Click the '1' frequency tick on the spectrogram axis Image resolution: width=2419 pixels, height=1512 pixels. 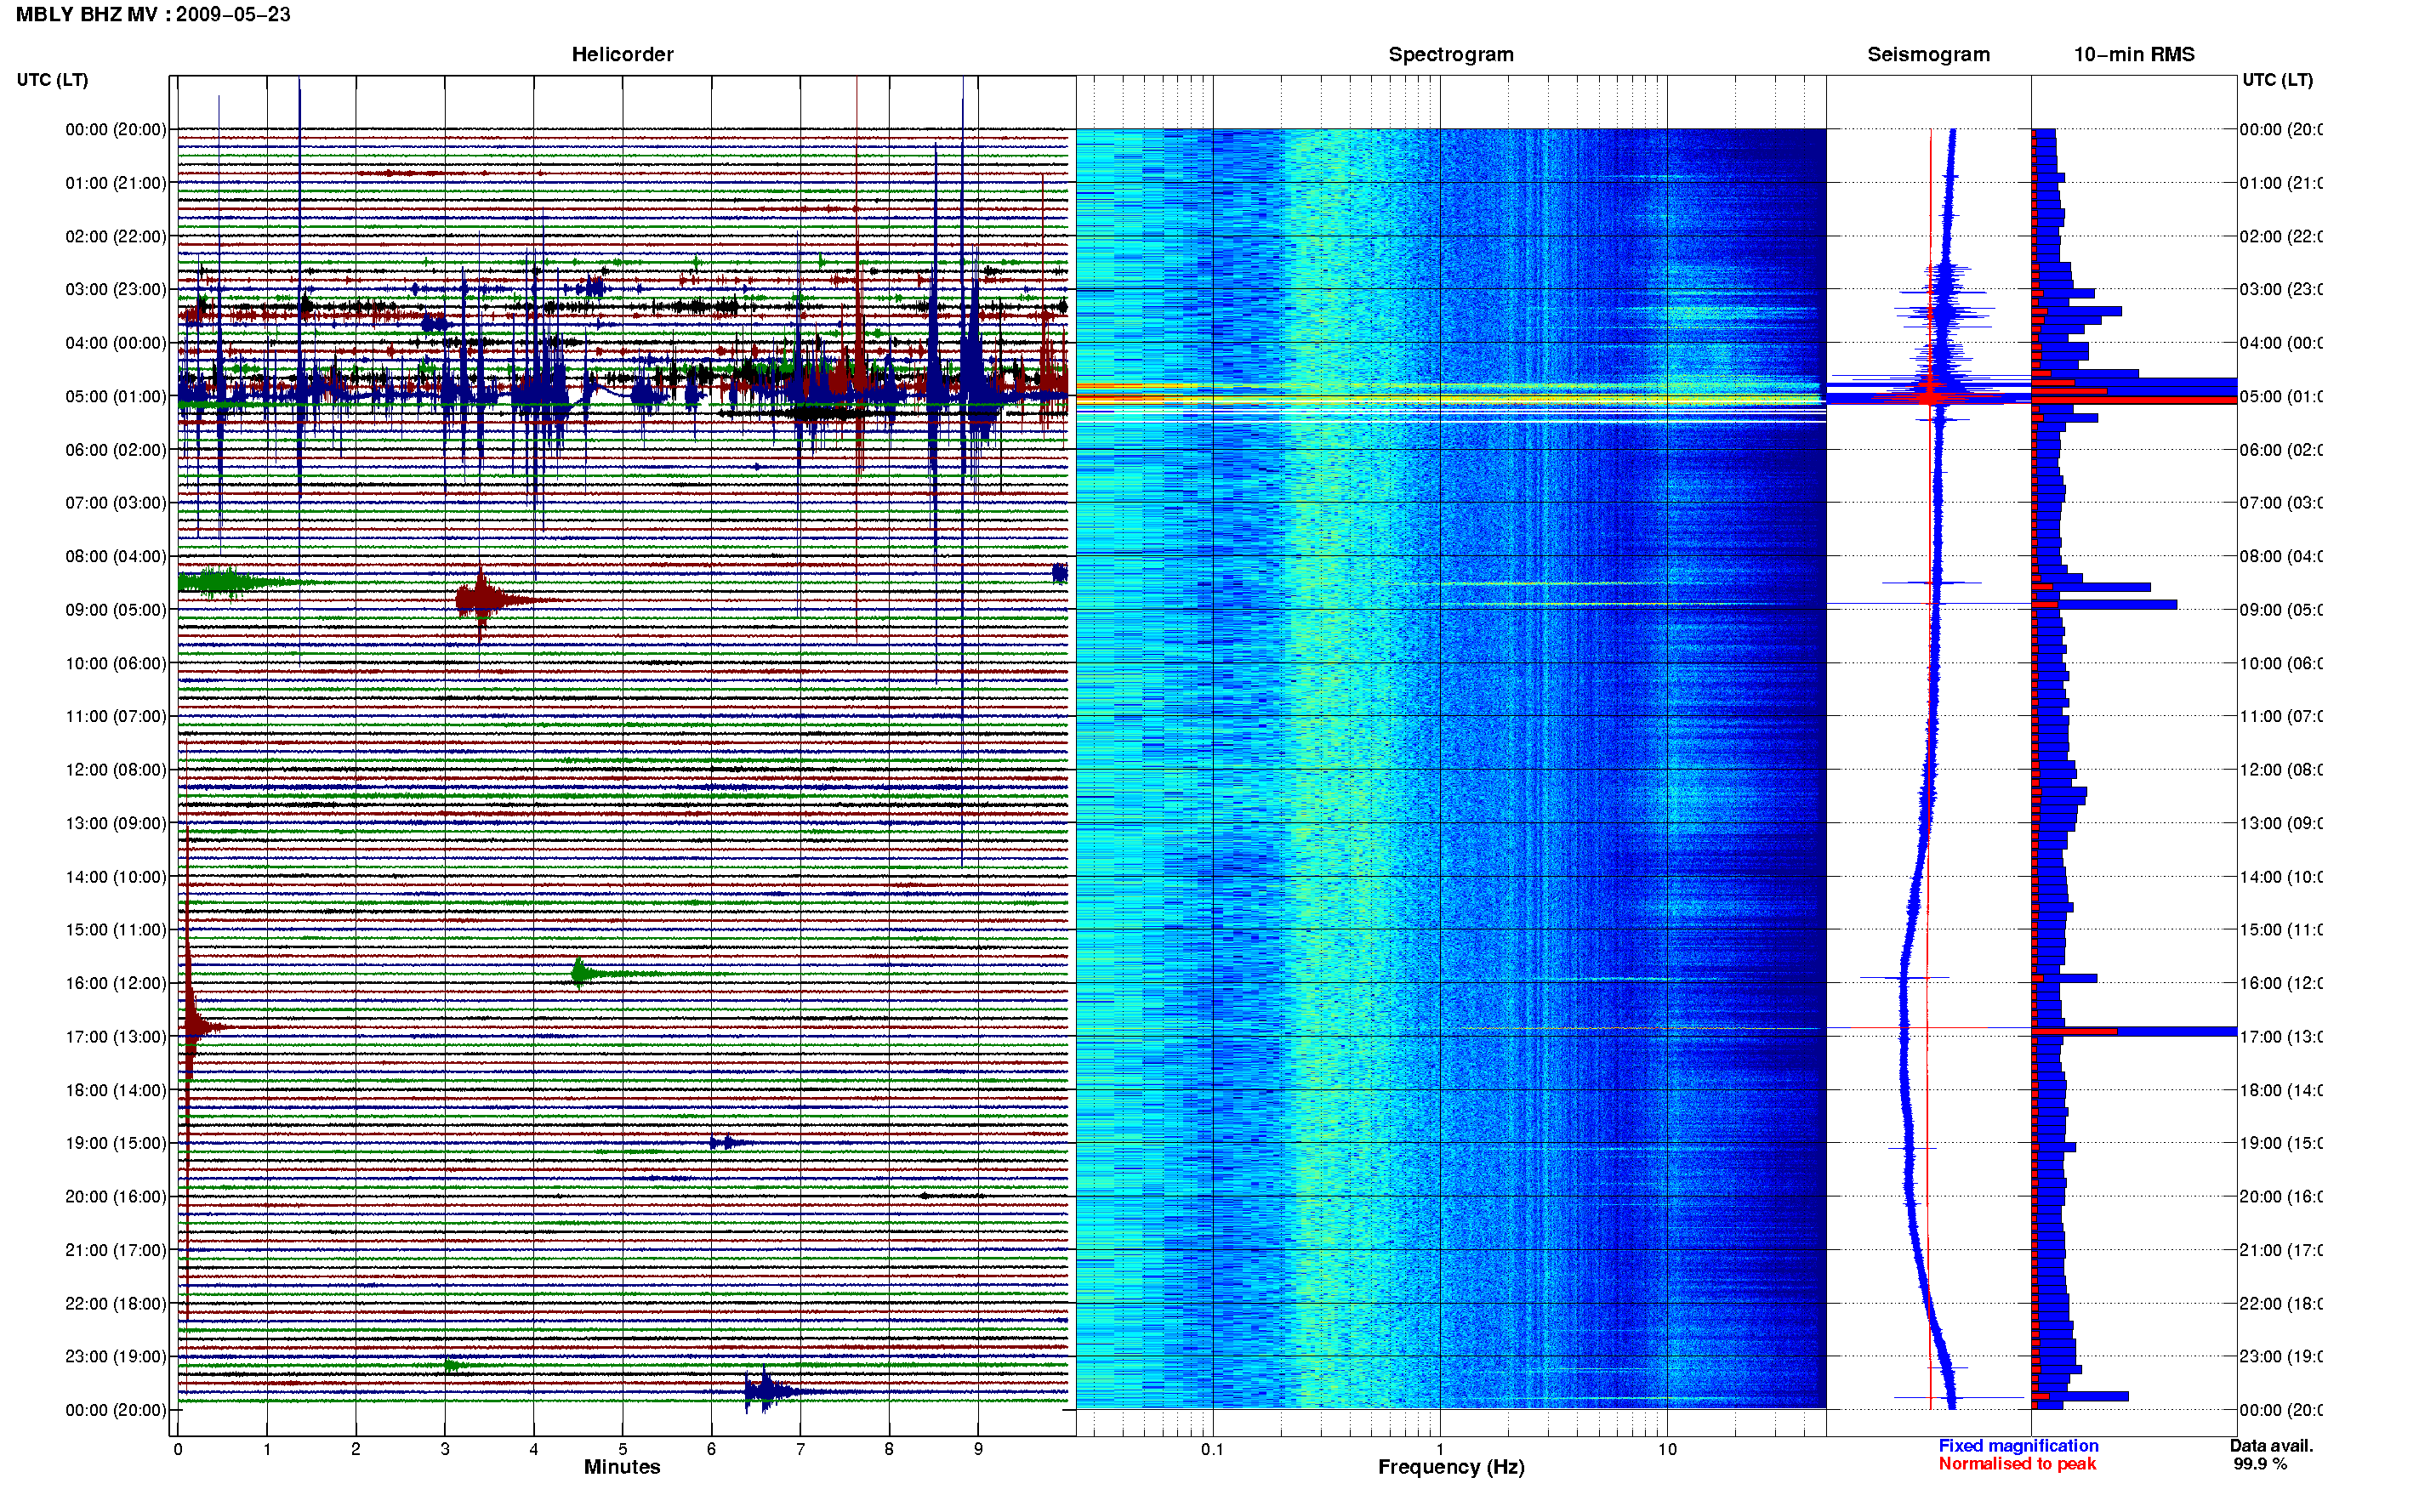pos(1440,1449)
